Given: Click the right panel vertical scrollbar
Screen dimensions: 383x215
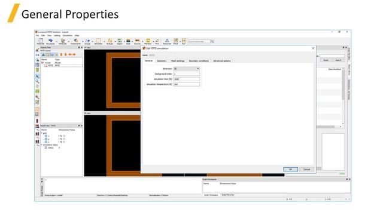Looking at the screenshot, I should [x=343, y=96].
